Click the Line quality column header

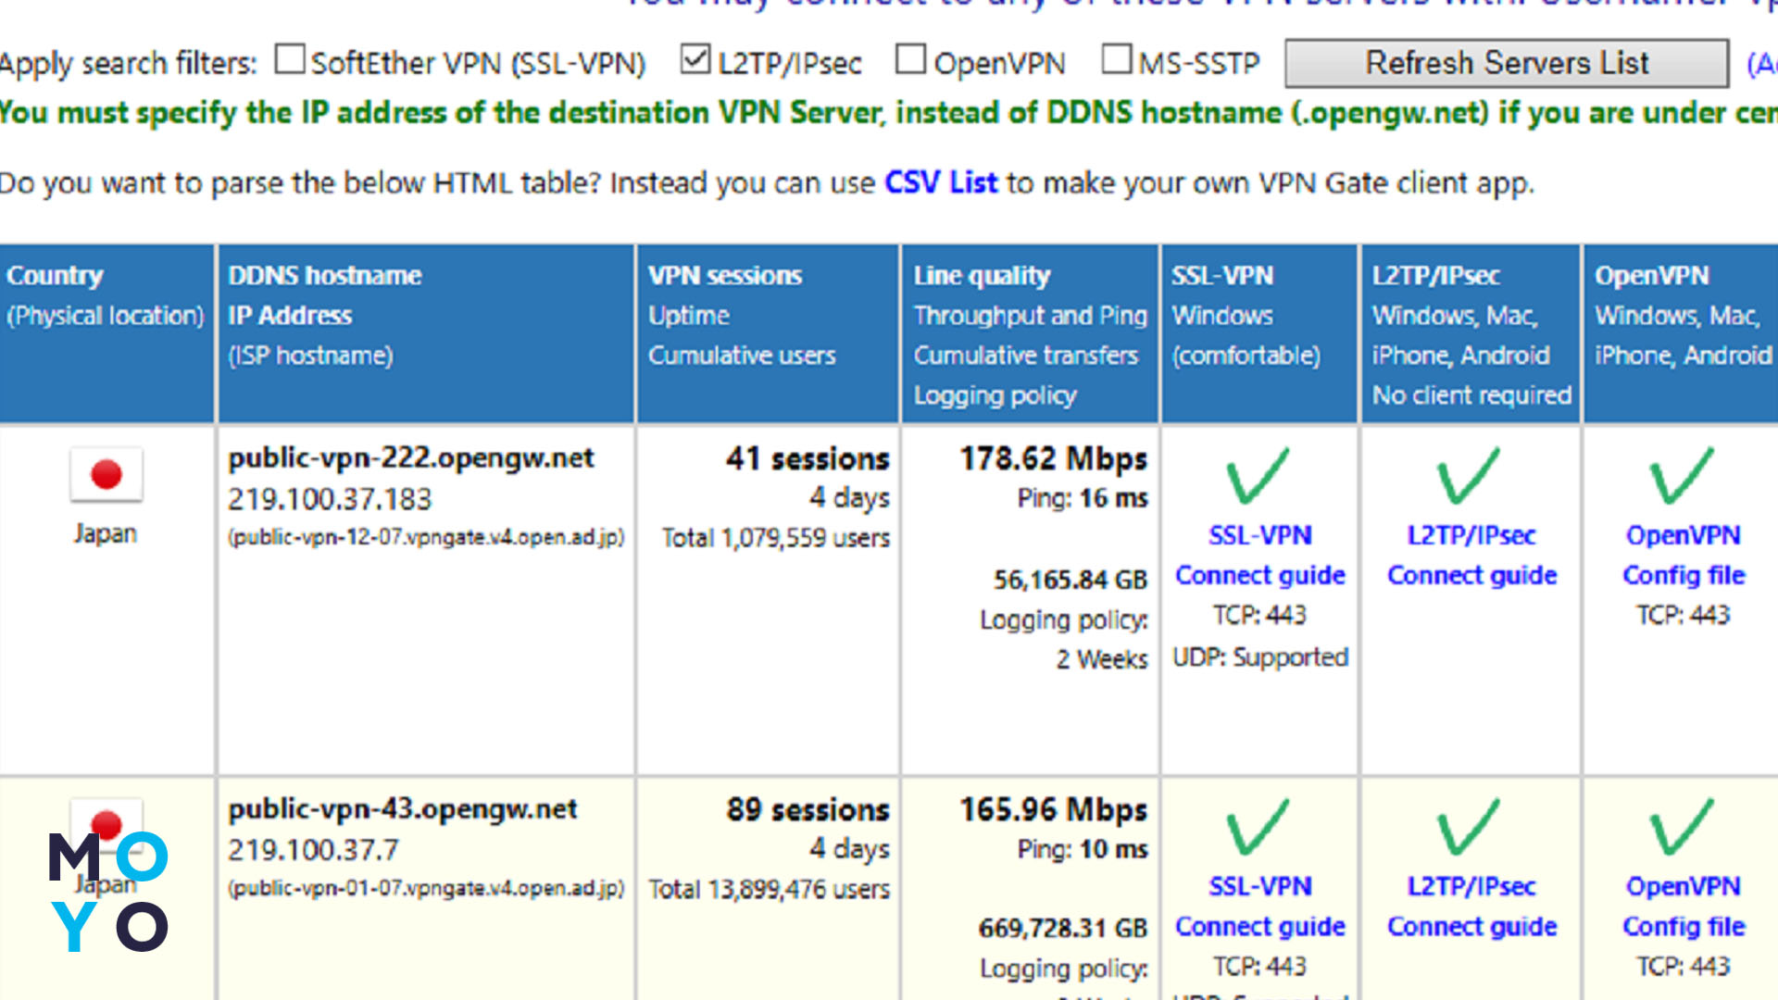(1030, 334)
